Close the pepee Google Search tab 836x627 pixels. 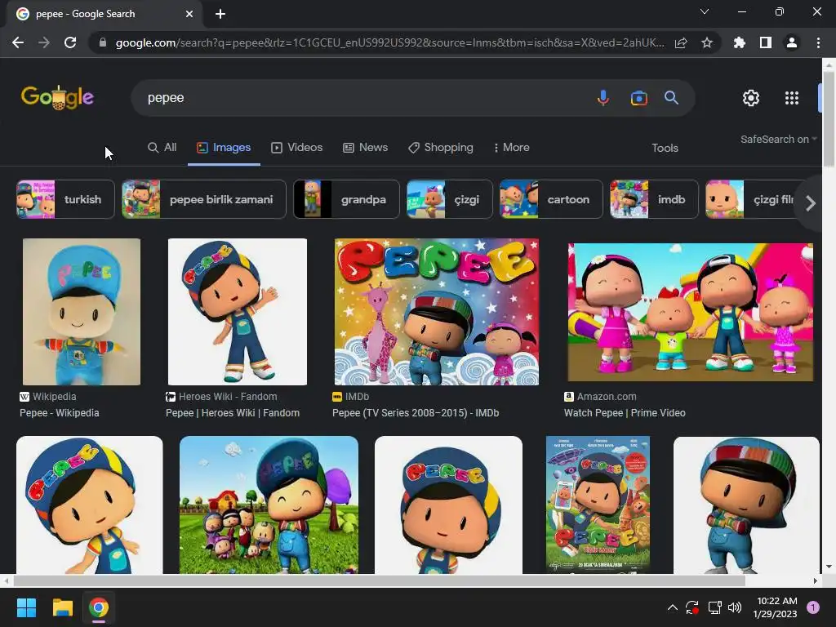click(x=189, y=14)
